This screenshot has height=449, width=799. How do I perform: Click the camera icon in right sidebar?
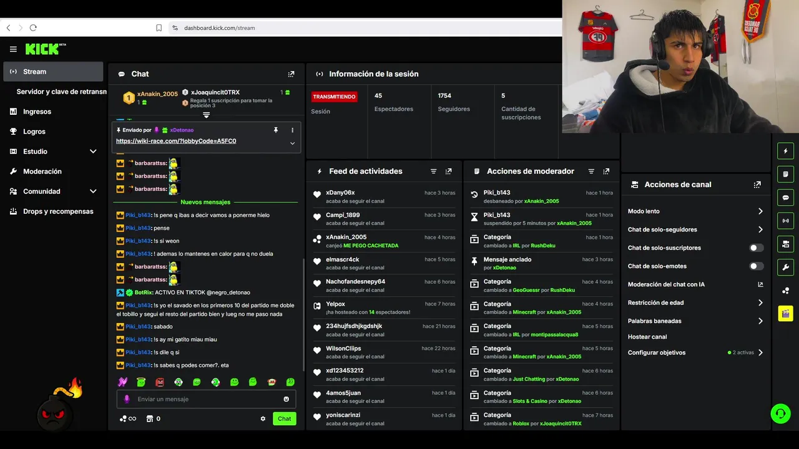(x=785, y=244)
